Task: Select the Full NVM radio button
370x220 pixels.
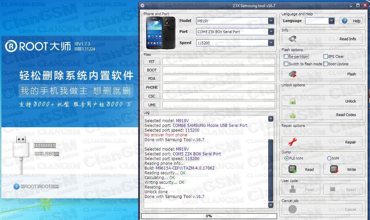Action: (x=287, y=158)
